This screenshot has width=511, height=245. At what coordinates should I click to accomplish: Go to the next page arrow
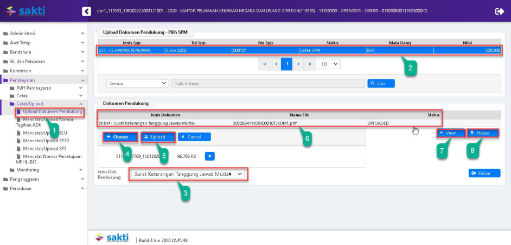click(298, 64)
